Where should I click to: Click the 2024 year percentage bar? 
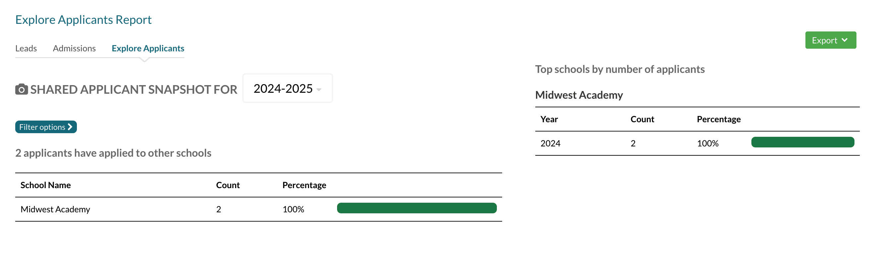(x=802, y=142)
